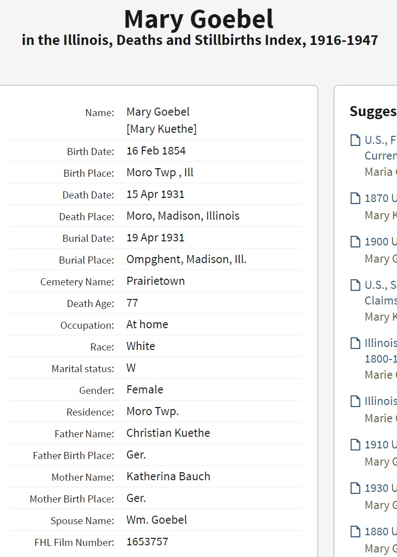
Task: Click the mother name value "Katherina Bauch"
Action: pos(168,476)
